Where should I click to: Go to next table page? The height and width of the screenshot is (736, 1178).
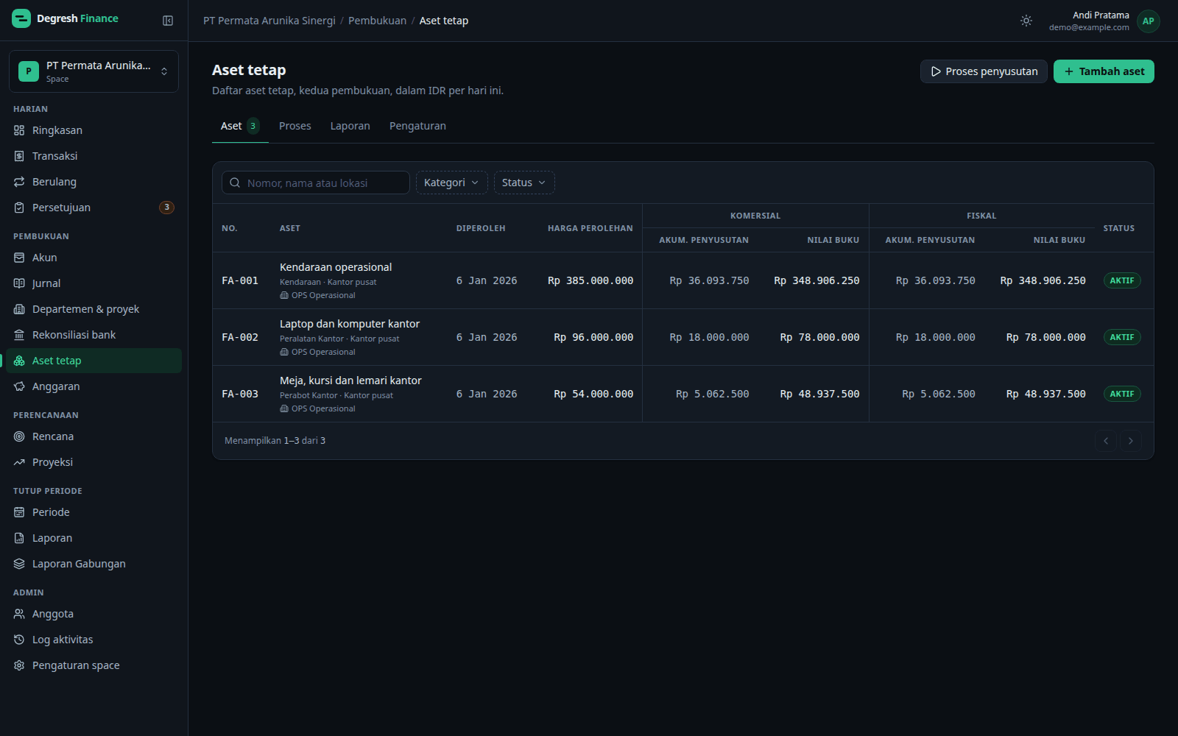(x=1131, y=441)
